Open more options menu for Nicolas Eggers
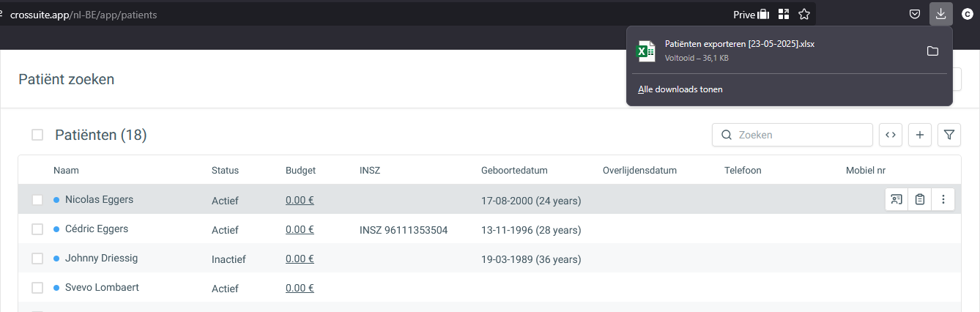980x312 pixels. tap(943, 199)
